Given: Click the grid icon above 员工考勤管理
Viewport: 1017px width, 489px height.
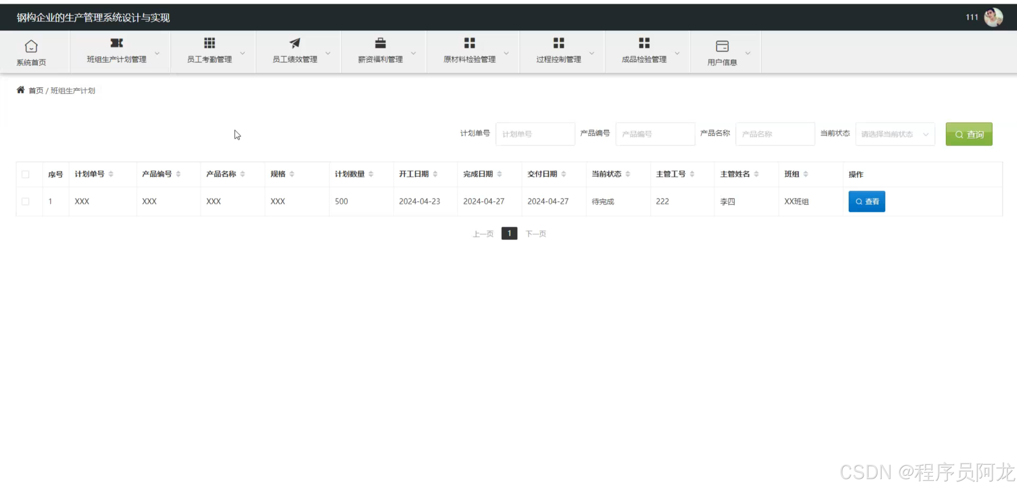Looking at the screenshot, I should click(x=209, y=43).
